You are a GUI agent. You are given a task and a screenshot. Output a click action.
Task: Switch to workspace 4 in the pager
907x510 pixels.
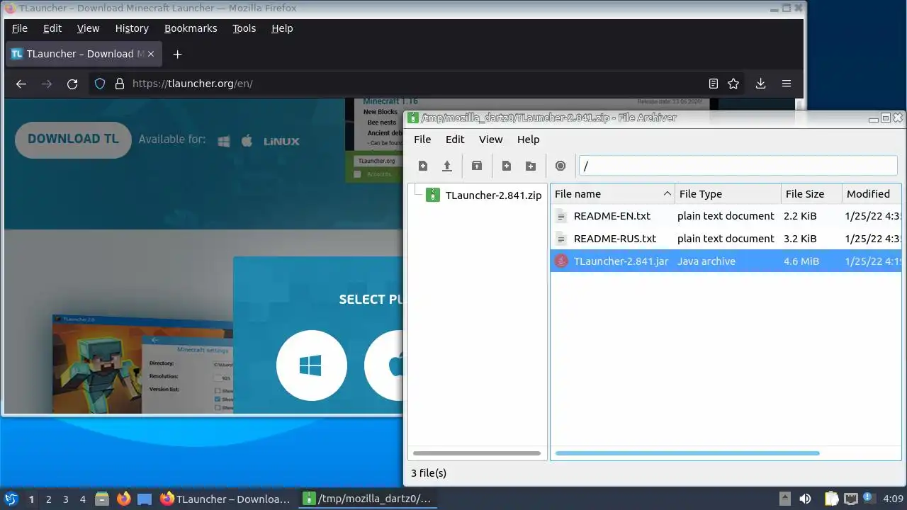point(82,499)
